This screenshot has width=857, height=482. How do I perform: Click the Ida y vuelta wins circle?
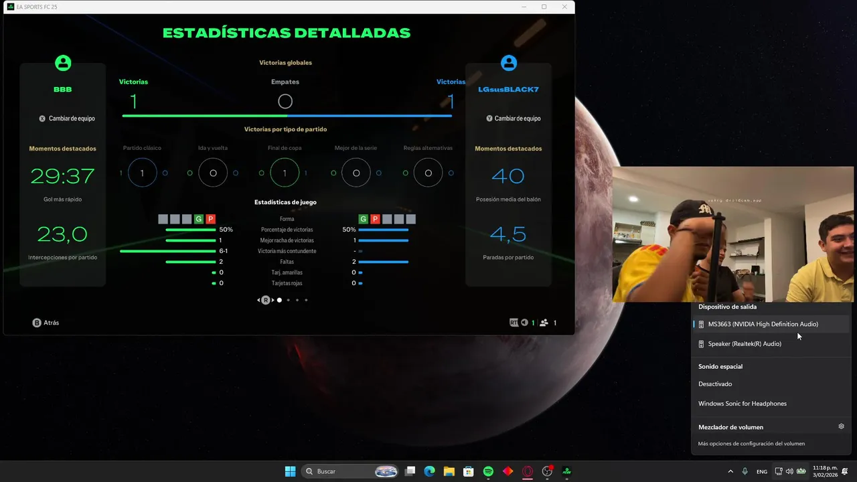point(213,173)
